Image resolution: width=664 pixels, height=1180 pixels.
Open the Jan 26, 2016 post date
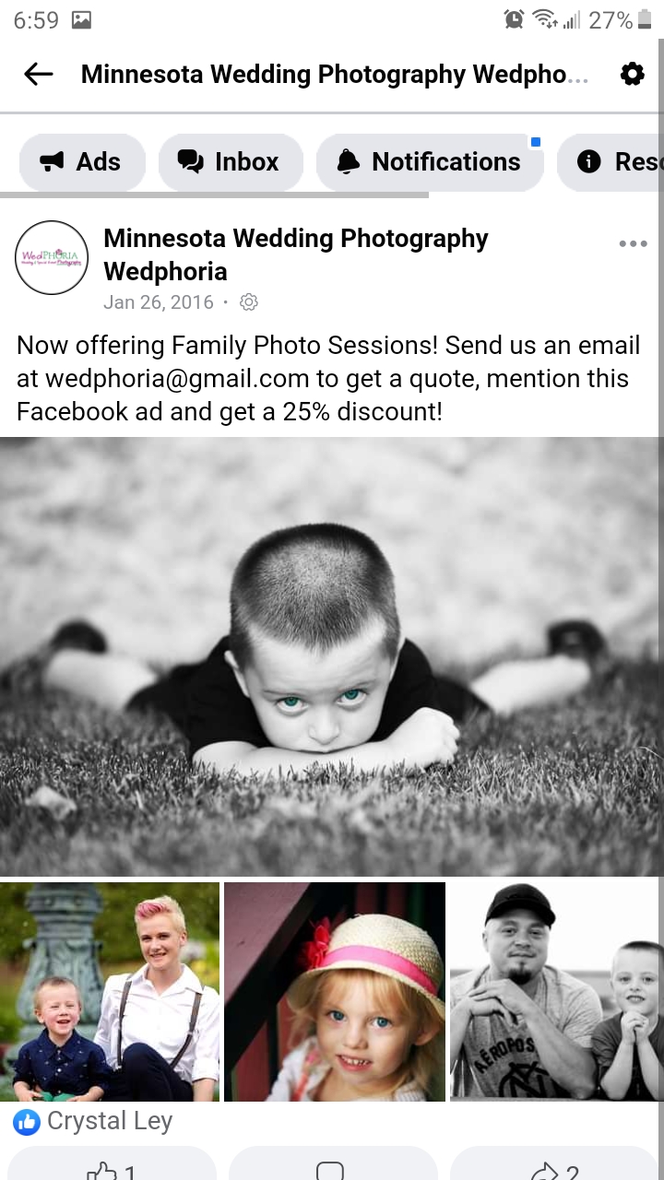159,302
